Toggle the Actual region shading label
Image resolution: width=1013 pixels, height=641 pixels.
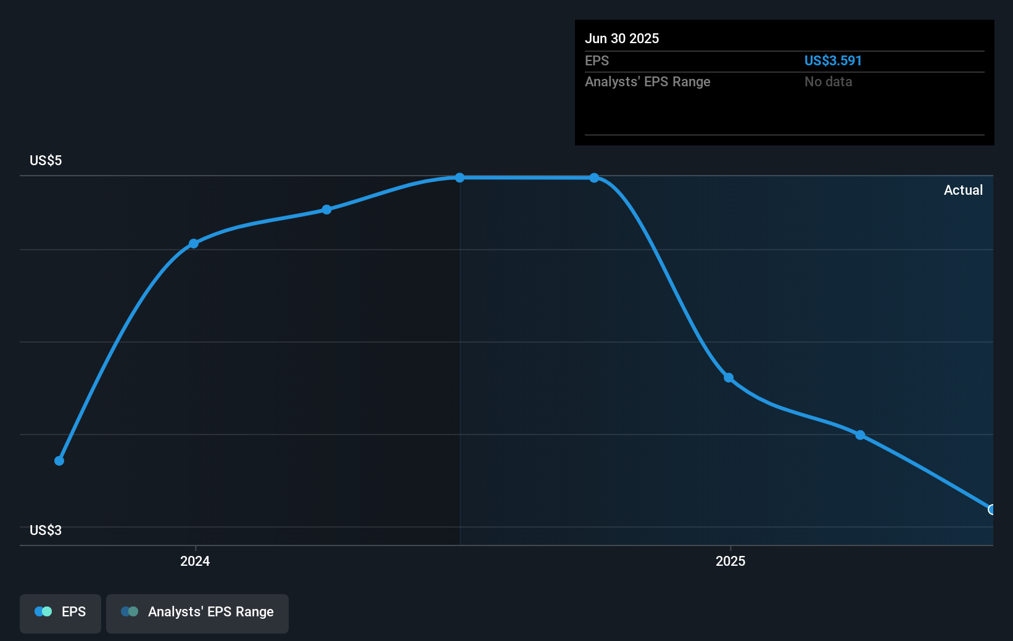coord(963,190)
